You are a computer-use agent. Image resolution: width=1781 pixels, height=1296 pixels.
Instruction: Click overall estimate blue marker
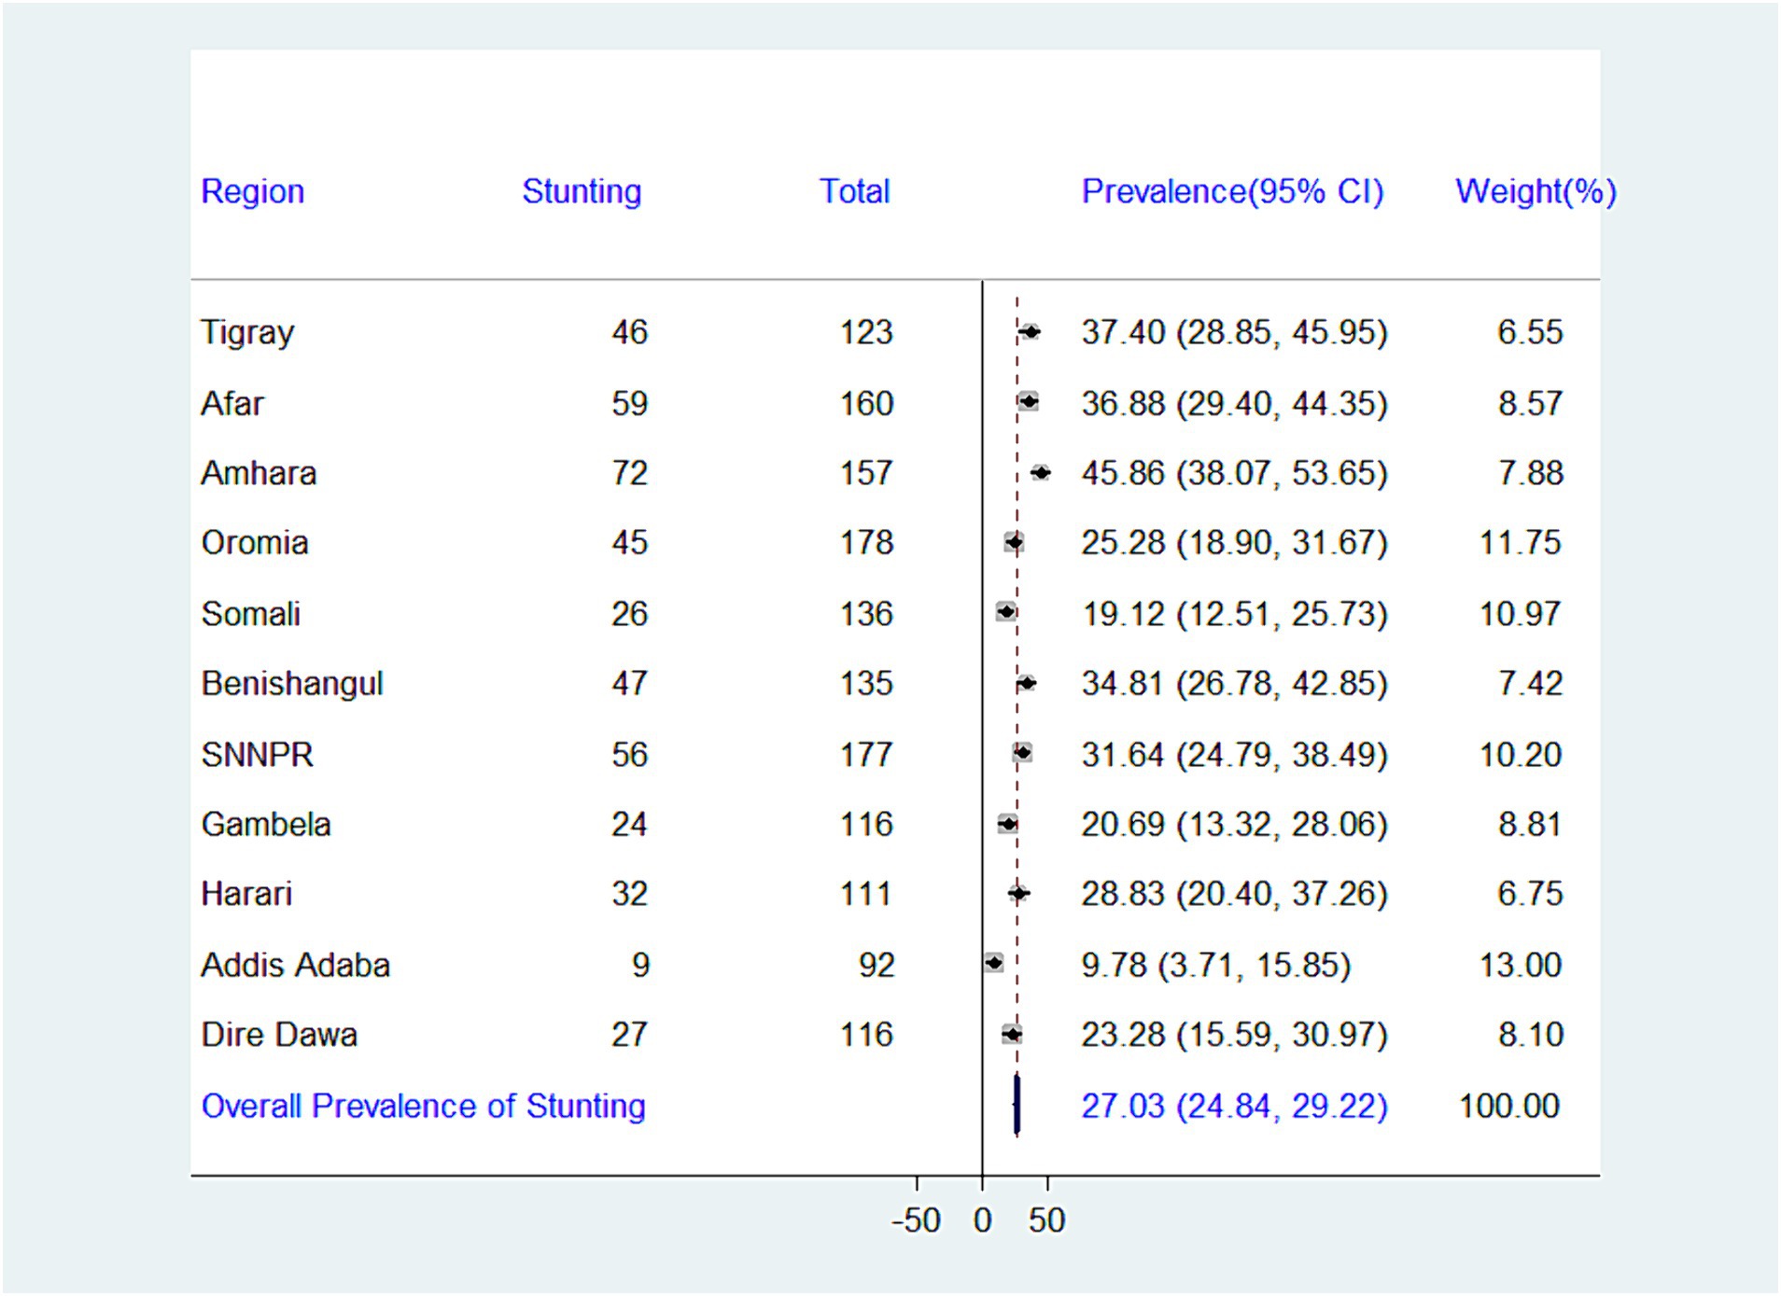[1017, 1105]
